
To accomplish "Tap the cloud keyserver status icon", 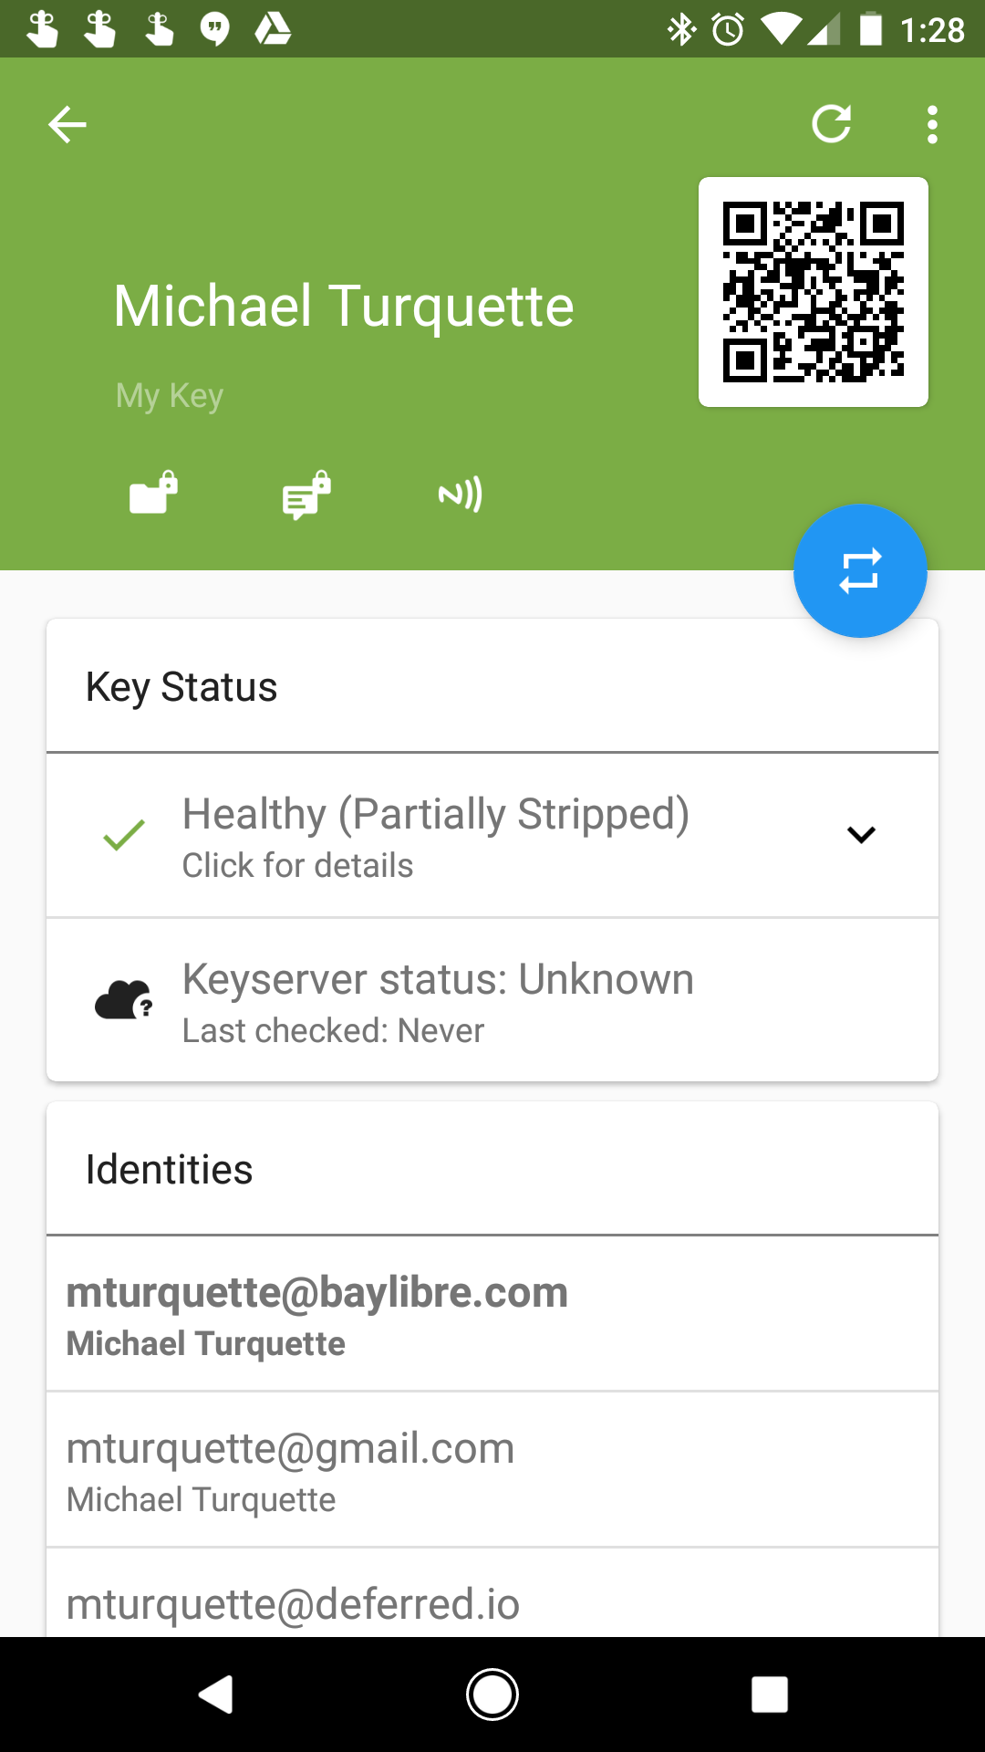I will click(x=124, y=1000).
